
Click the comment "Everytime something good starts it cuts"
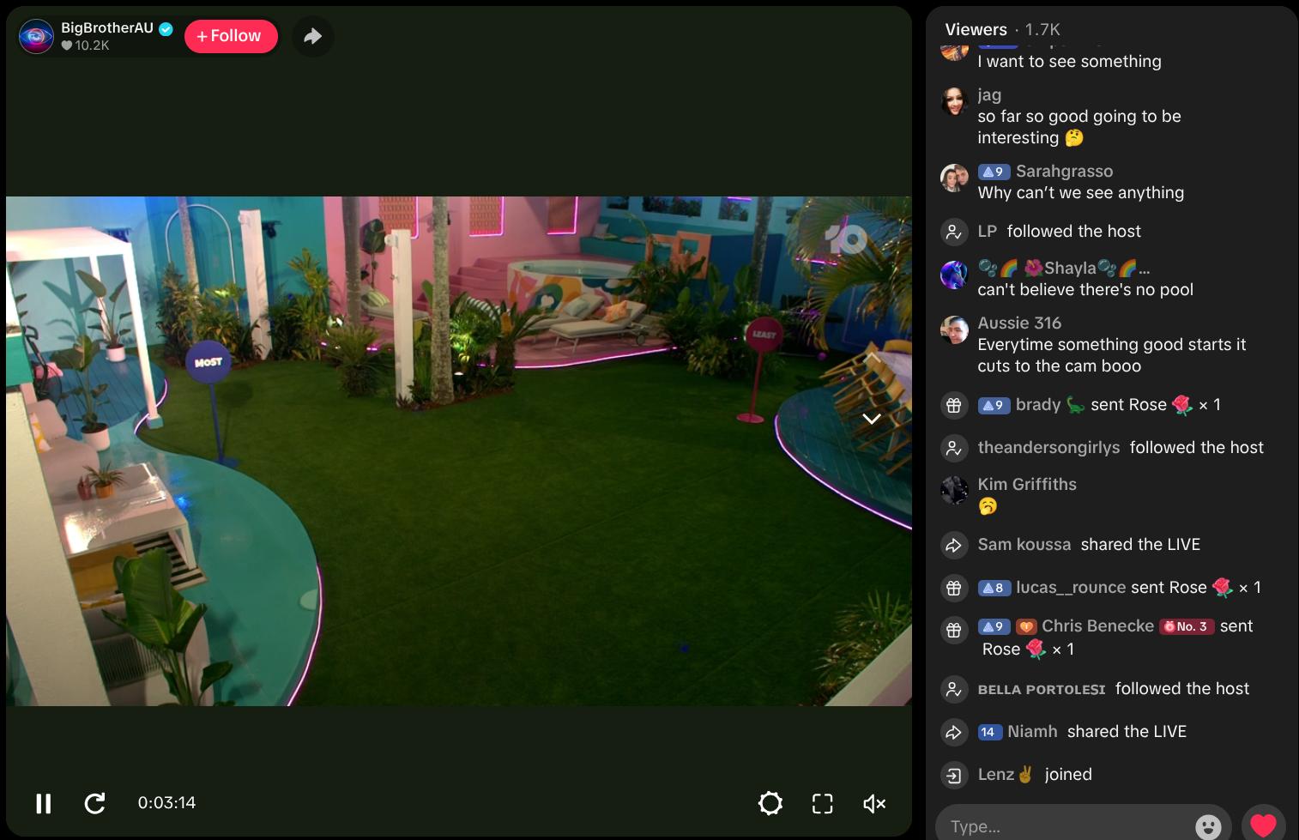pos(1112,355)
